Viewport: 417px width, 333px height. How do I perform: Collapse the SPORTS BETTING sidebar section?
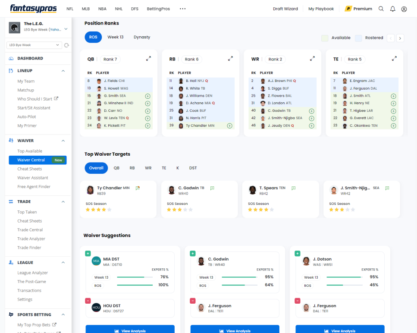coord(63,314)
